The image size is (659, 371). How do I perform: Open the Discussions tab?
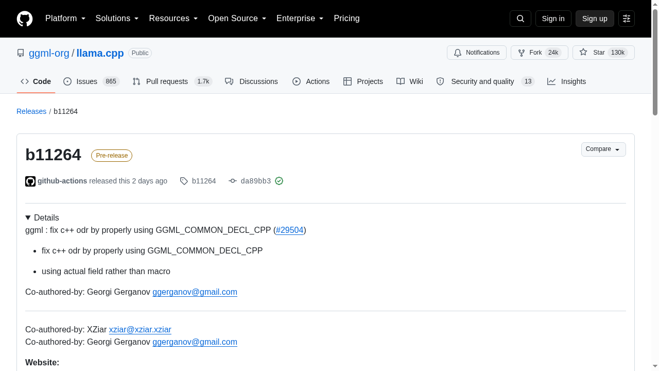[251, 81]
